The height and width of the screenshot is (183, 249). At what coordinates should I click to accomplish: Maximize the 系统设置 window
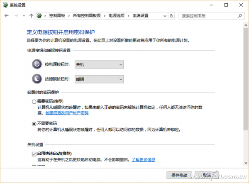226,5
